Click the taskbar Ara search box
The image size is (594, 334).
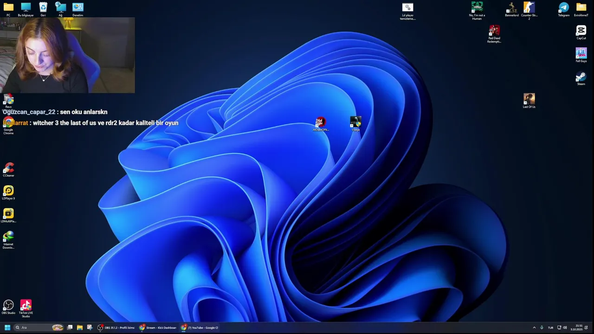[x=39, y=328]
